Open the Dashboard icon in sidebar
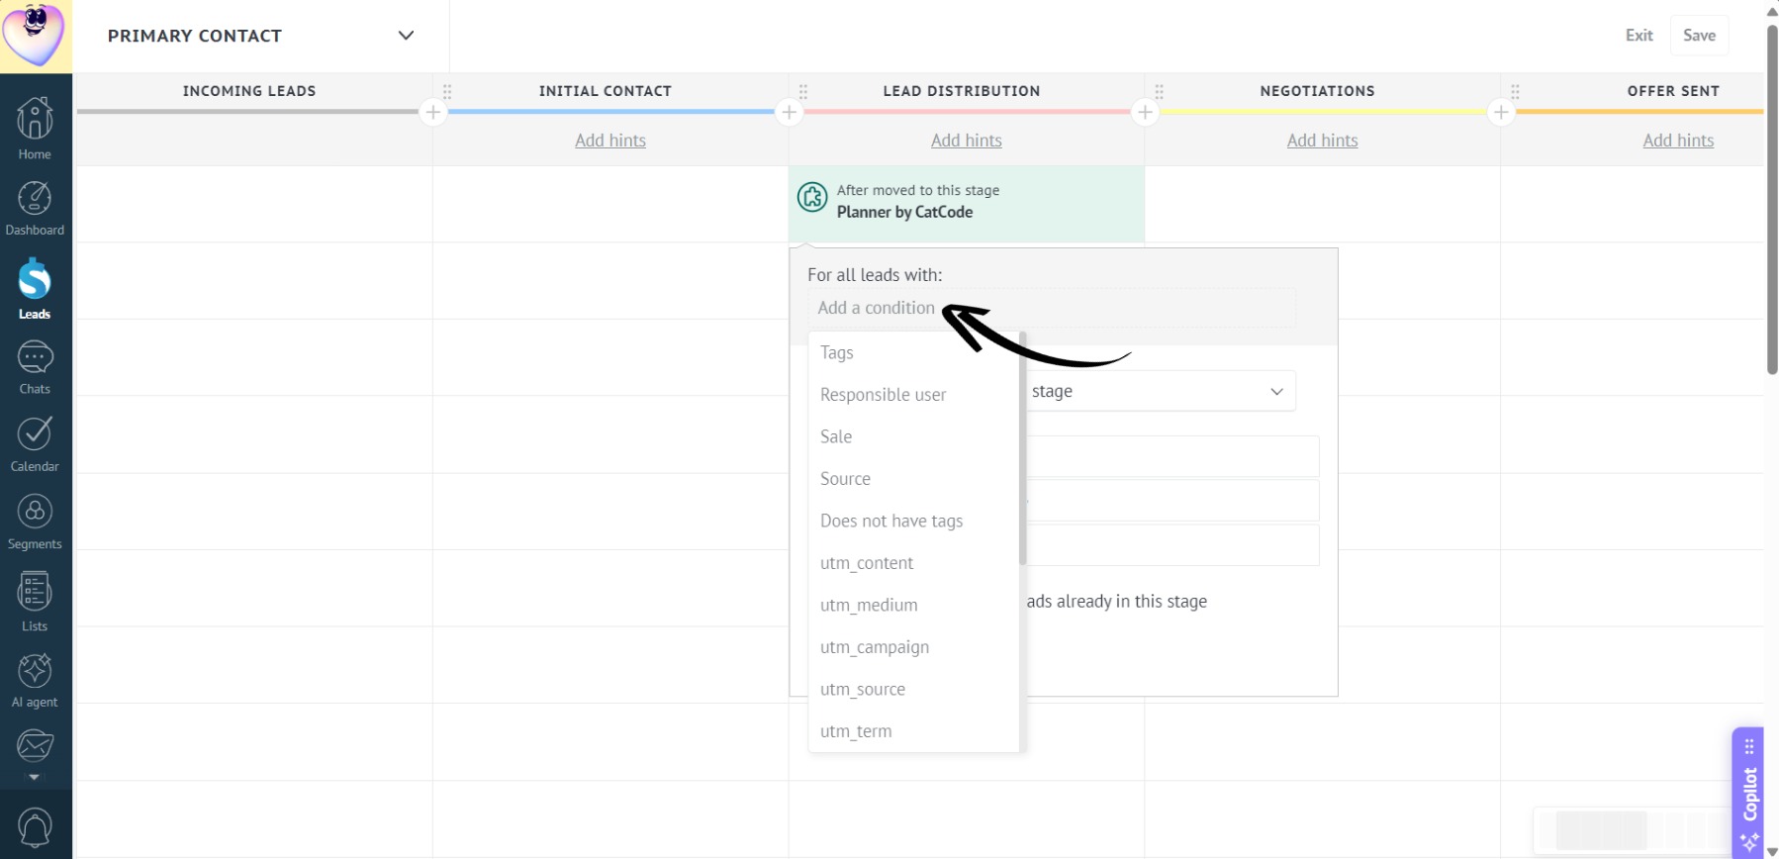Viewport: 1779px width, 859px height. (x=35, y=209)
